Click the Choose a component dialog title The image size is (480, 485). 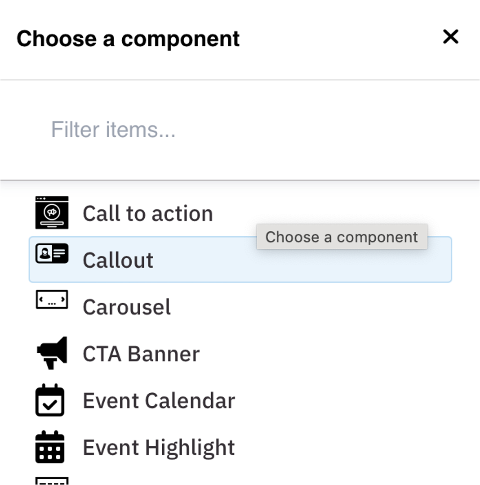128,38
